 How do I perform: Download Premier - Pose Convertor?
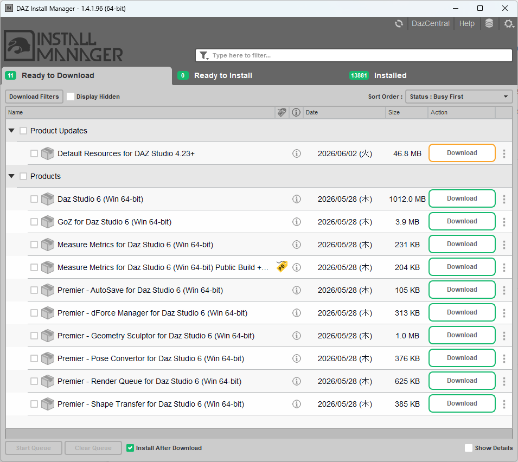[x=462, y=358]
